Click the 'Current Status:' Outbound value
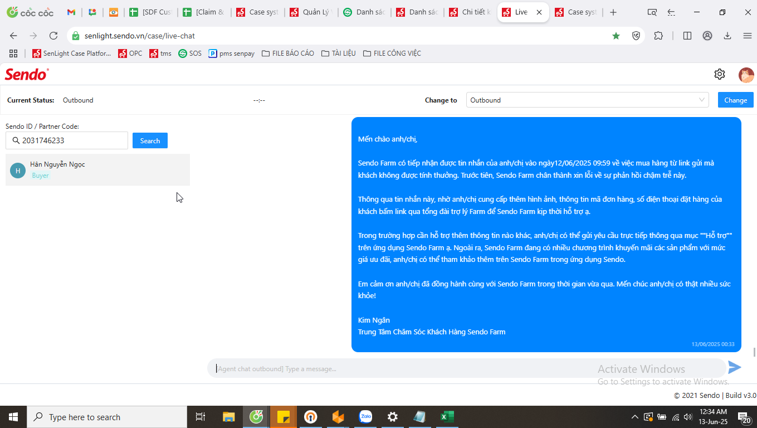The width and height of the screenshot is (757, 428). (x=78, y=100)
